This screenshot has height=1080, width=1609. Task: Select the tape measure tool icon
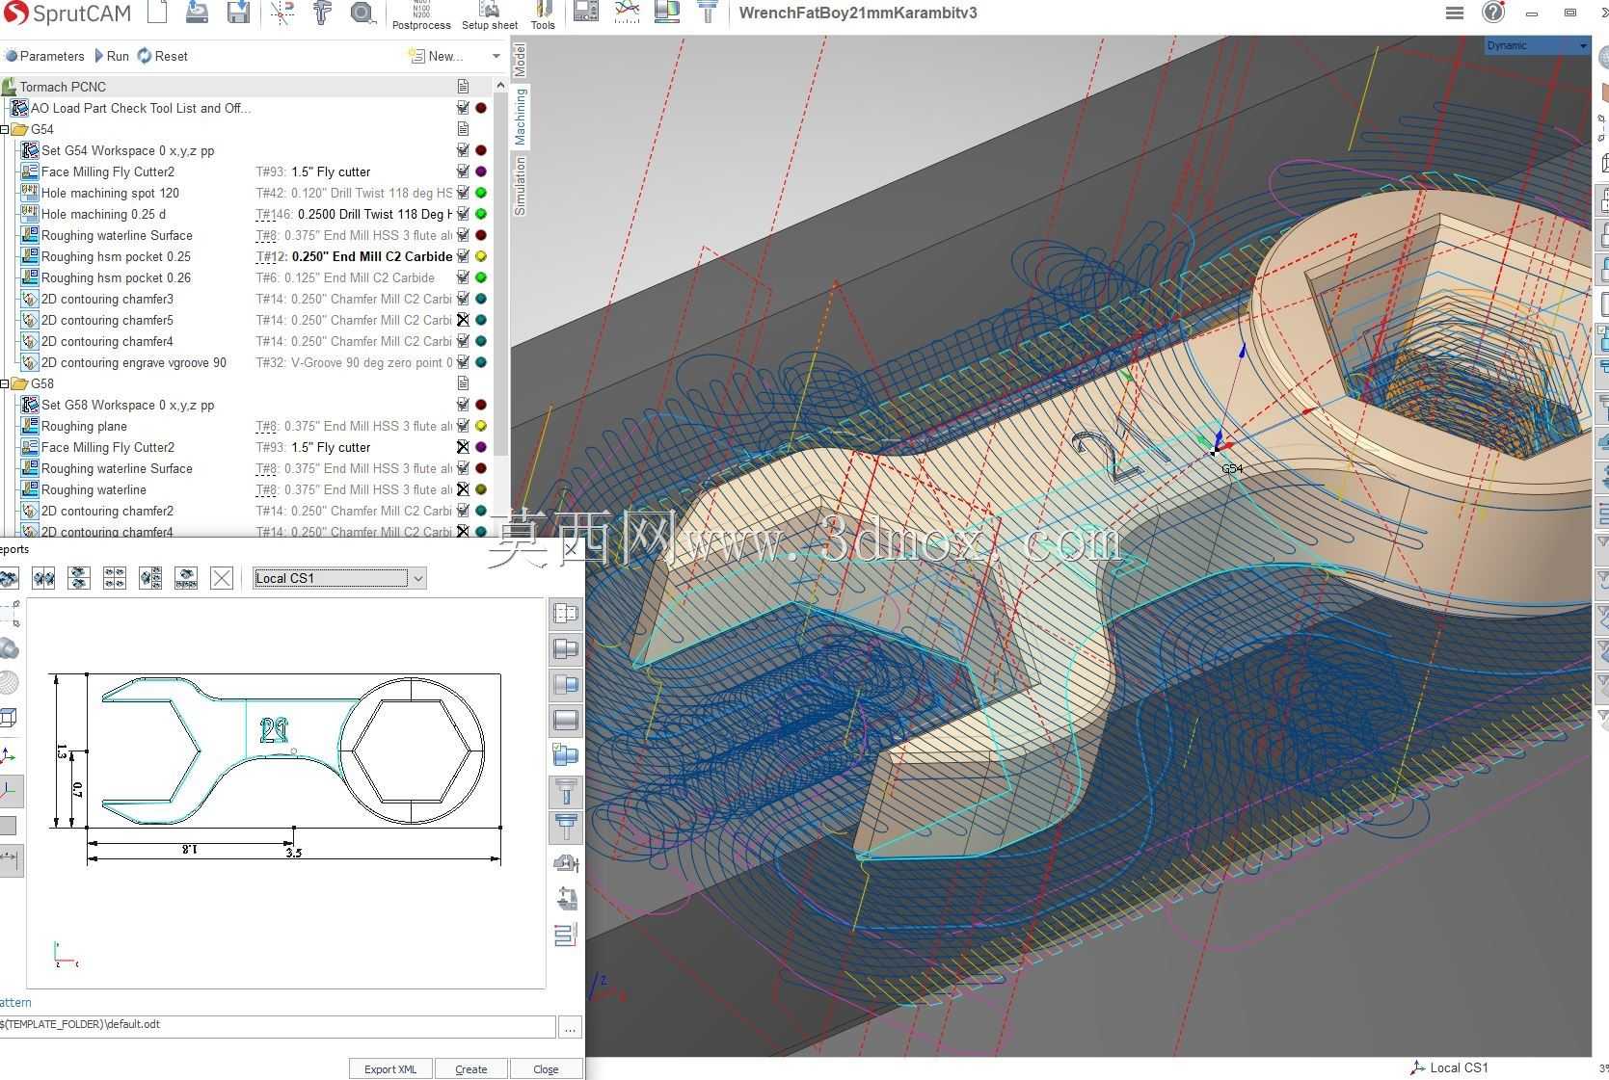(x=362, y=13)
